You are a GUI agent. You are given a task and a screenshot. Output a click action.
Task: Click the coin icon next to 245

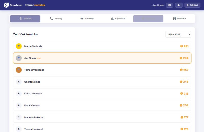181,82
